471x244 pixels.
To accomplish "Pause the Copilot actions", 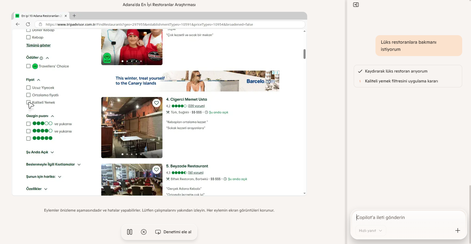I will click(x=130, y=232).
